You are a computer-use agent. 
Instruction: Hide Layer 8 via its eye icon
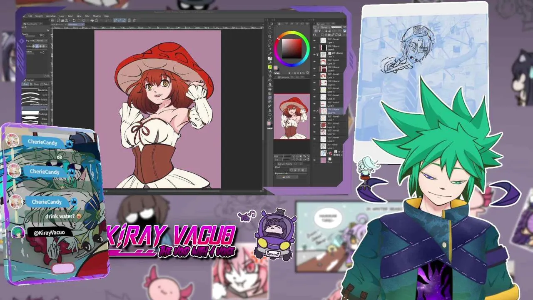click(314, 47)
